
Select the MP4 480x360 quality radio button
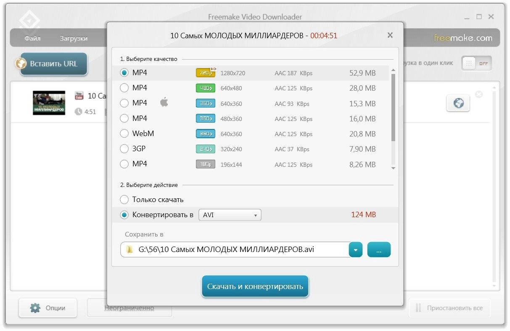point(124,118)
